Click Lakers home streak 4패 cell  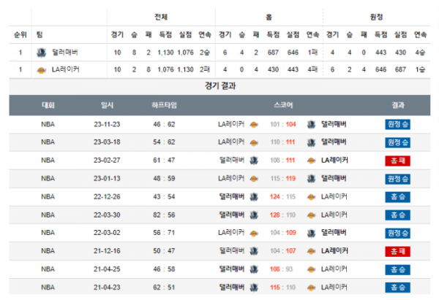[312, 69]
